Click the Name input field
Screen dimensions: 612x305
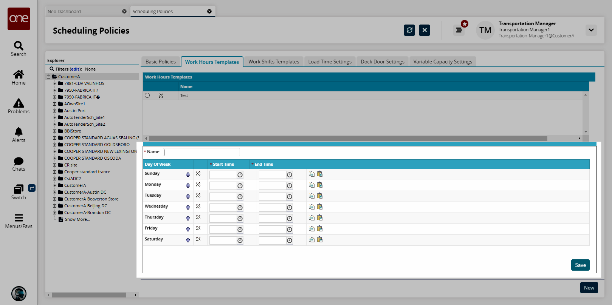tap(201, 152)
